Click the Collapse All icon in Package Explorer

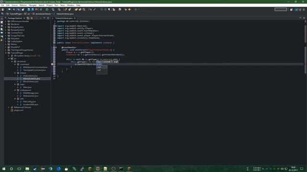(x=28, y=18)
